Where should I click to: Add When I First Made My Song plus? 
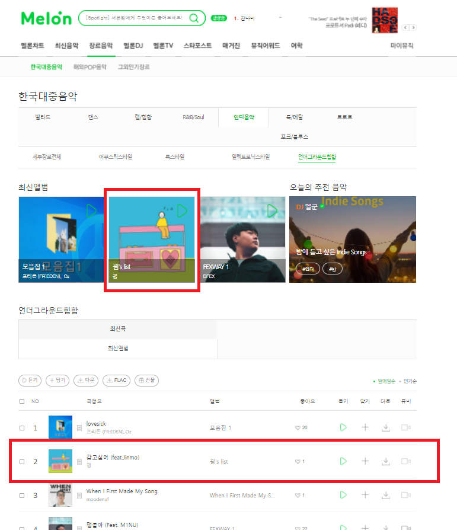click(x=365, y=495)
